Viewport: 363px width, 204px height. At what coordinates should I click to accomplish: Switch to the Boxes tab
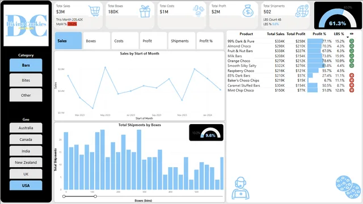[96, 41]
